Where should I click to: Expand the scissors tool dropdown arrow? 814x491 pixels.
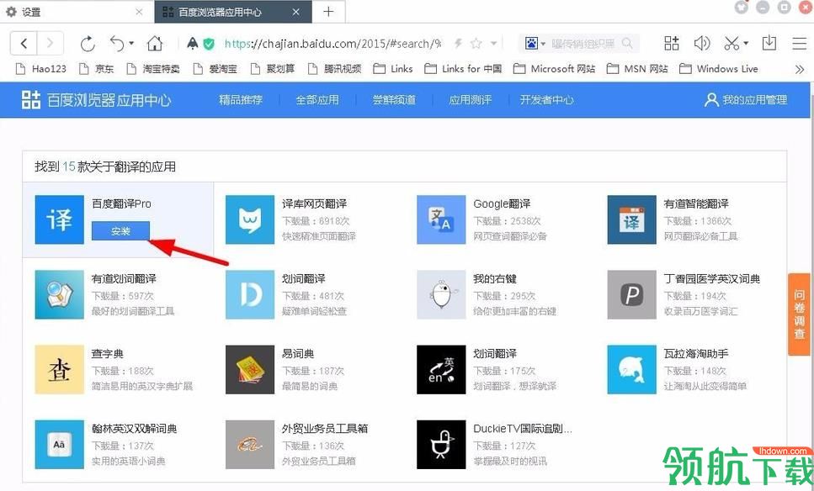(x=746, y=44)
